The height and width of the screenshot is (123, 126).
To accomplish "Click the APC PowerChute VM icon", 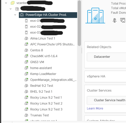I will tap(26, 44).
